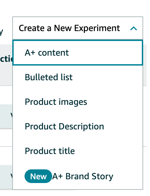Select the first teal table row behind the menu
Viewport: 150px width, 196px height.
point(6,116)
